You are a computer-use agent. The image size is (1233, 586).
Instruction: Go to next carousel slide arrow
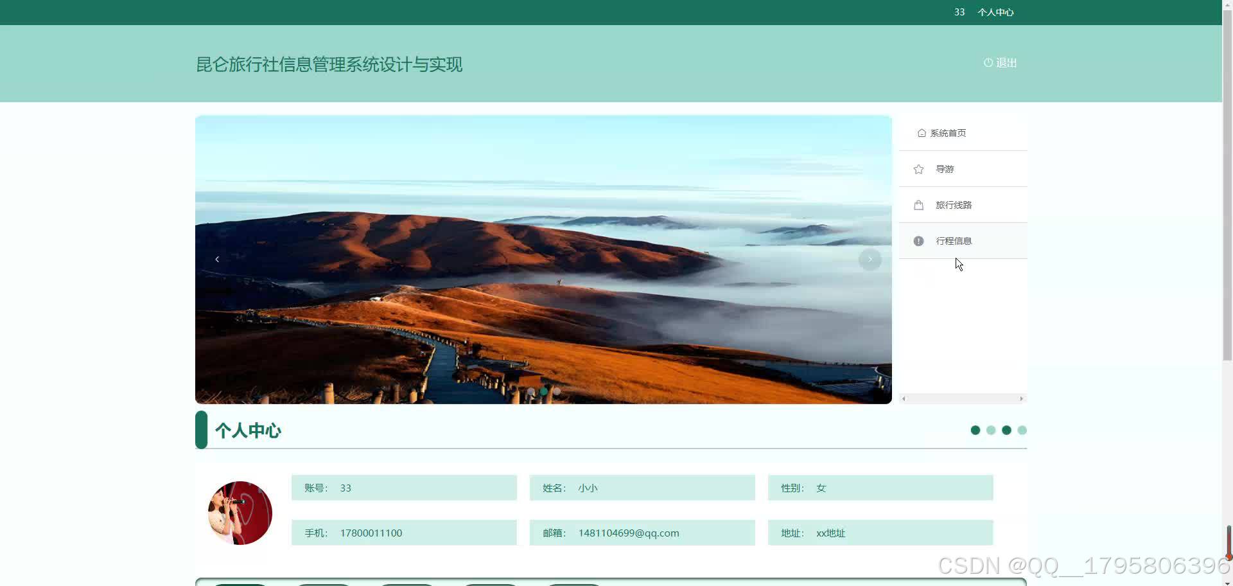pos(870,259)
